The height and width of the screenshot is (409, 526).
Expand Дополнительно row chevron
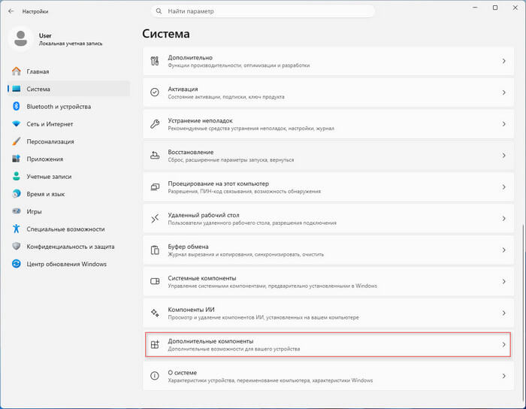[503, 61]
